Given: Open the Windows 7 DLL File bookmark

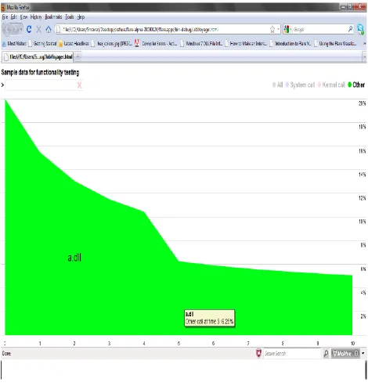Looking at the screenshot, I should point(201,44).
